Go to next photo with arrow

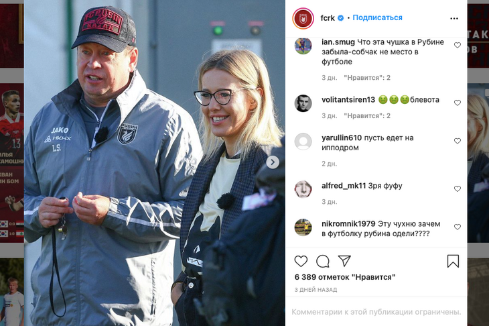coord(273,162)
